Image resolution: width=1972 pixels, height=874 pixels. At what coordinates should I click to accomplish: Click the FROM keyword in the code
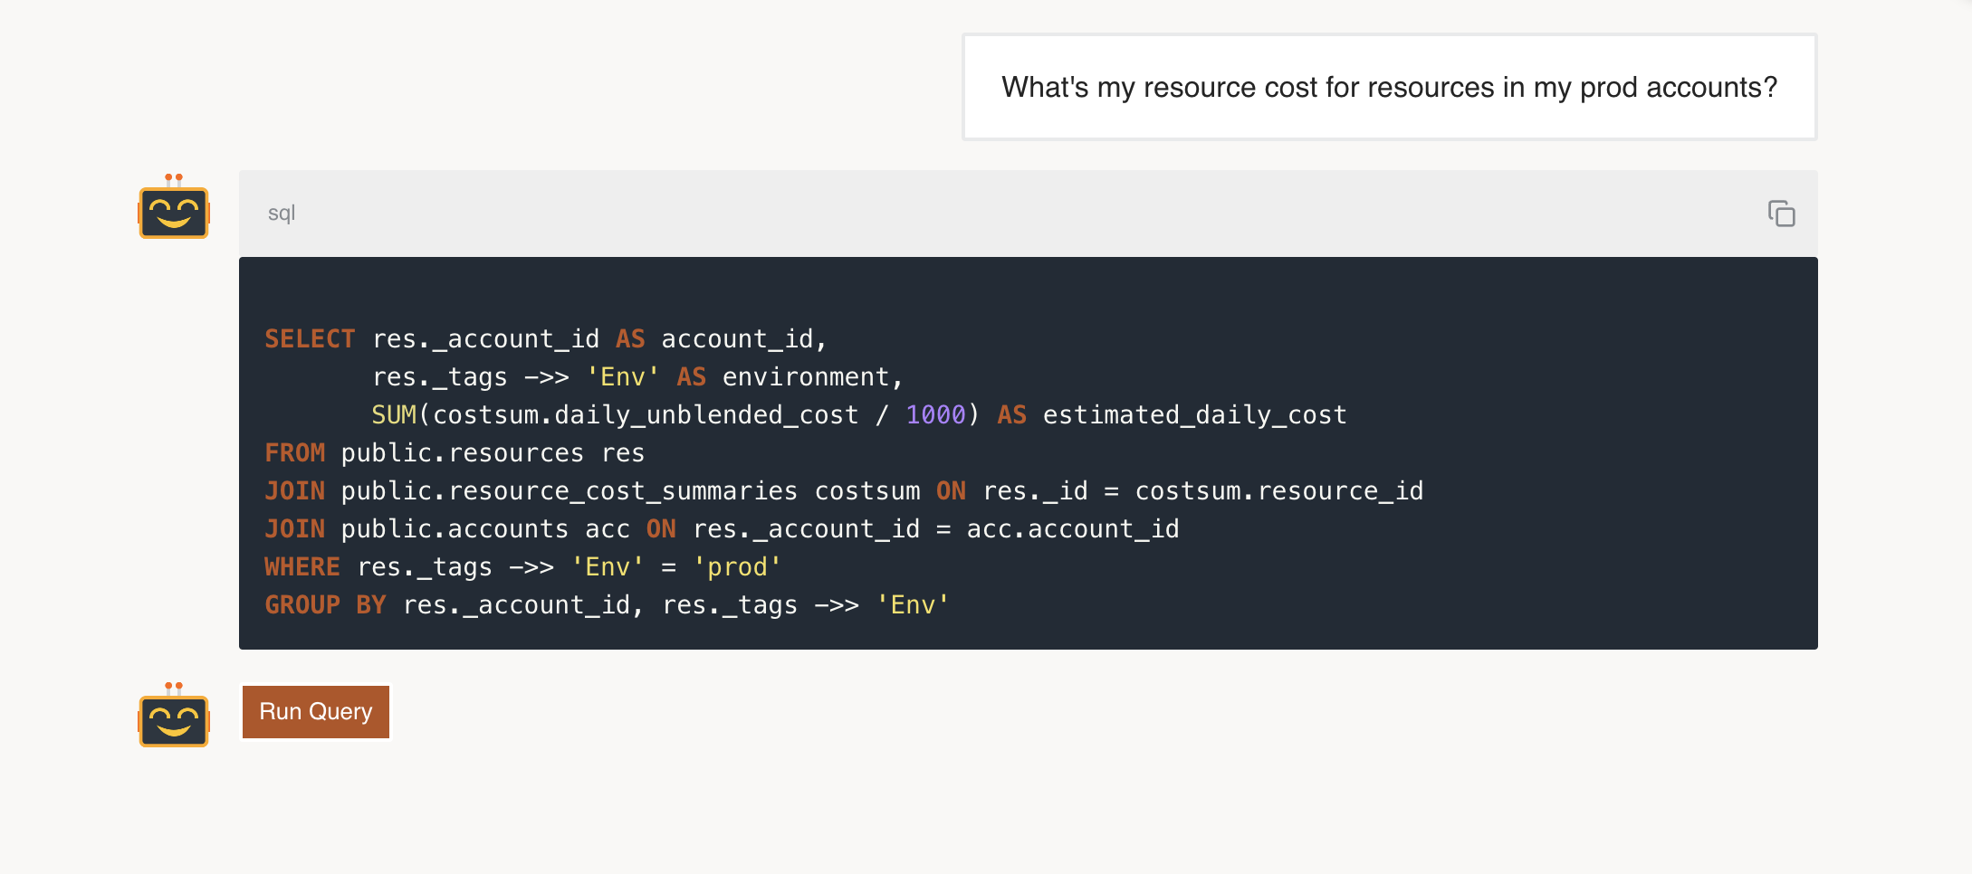294,453
